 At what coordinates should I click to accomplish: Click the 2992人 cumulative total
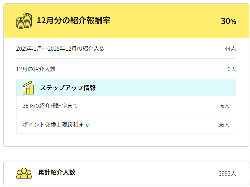[227, 173]
